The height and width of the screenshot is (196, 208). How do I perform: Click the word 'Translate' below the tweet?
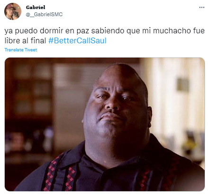point(14,50)
